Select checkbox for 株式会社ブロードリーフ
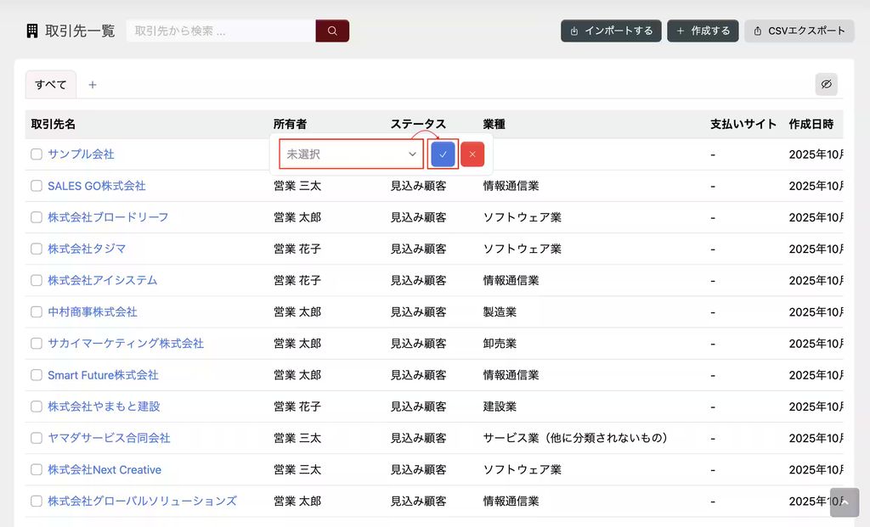The width and height of the screenshot is (870, 527). pyautogui.click(x=37, y=217)
